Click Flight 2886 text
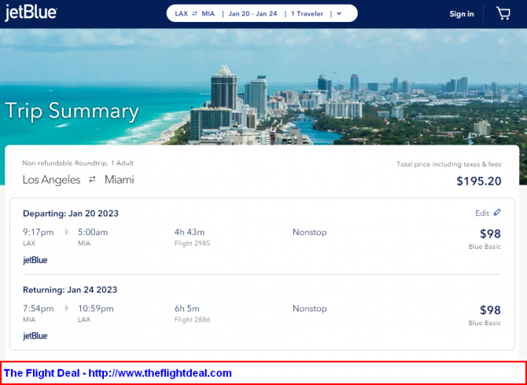 click(192, 320)
